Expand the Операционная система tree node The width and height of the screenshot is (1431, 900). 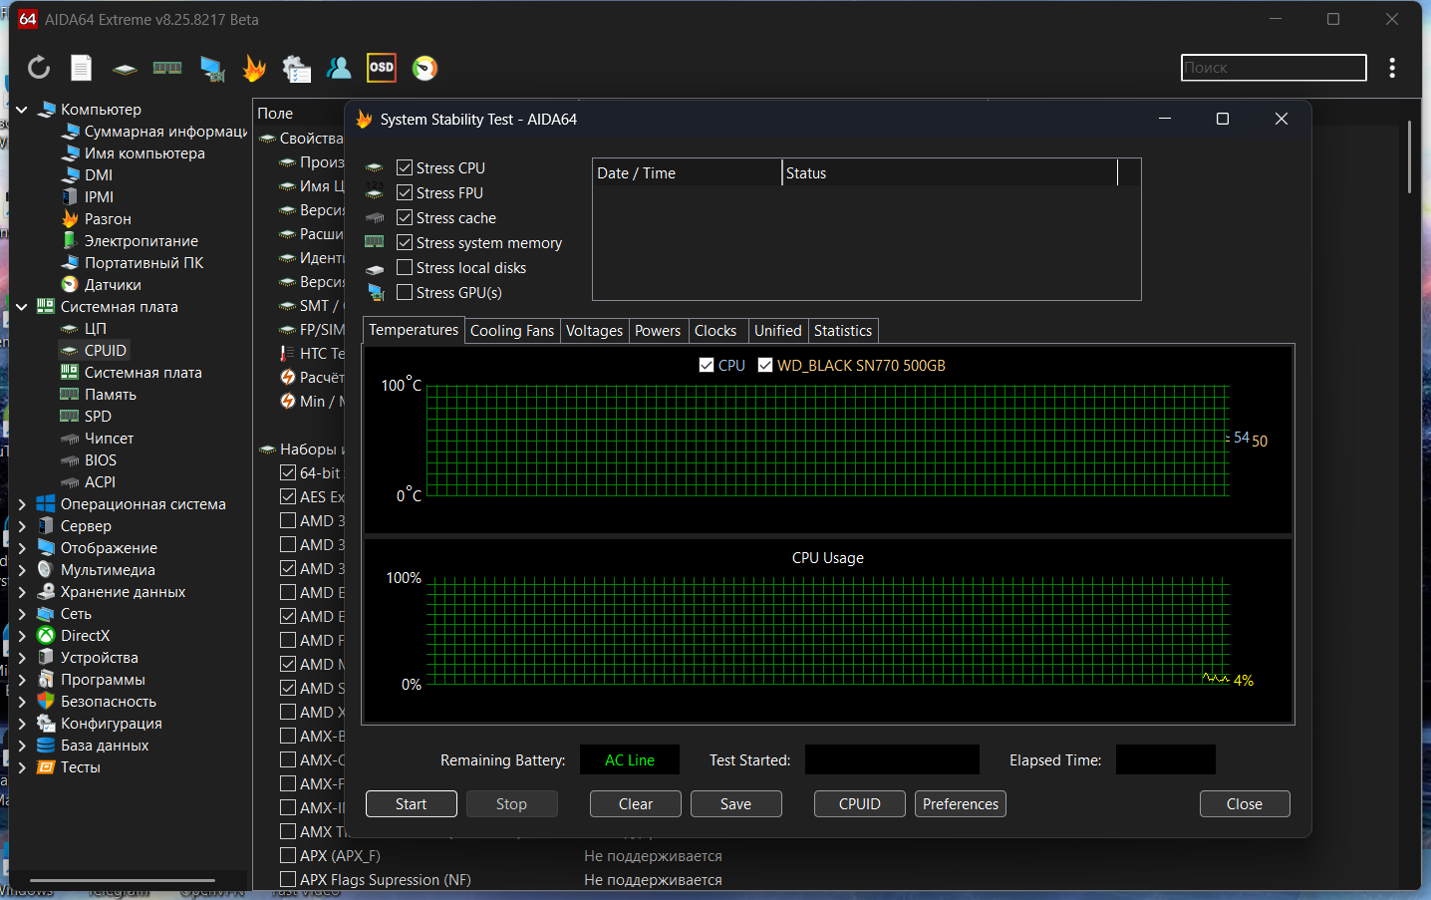(22, 504)
